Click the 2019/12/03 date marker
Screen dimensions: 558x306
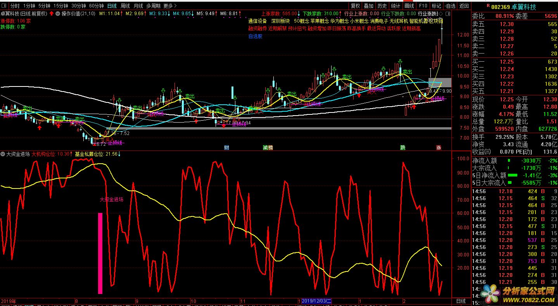(x=316, y=301)
